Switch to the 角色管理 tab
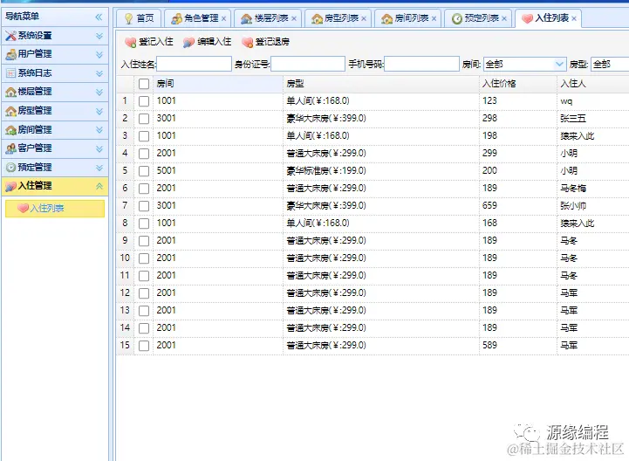Viewport: 629px width, 461px height. click(x=197, y=18)
